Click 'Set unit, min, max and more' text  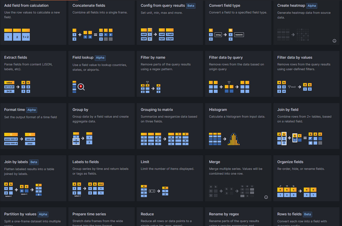(x=162, y=13)
